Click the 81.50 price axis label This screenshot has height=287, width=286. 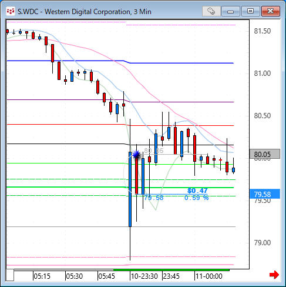263,31
